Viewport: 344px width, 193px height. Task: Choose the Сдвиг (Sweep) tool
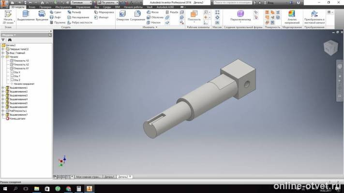(x=56, y=12)
